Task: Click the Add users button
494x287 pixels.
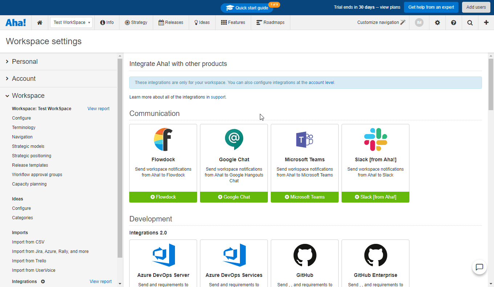Action: 476,7
